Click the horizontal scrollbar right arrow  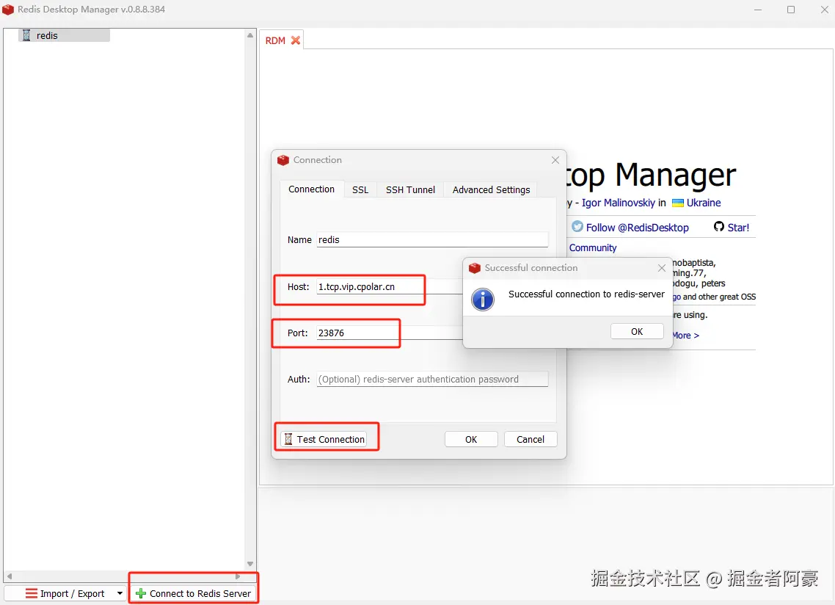pos(238,576)
